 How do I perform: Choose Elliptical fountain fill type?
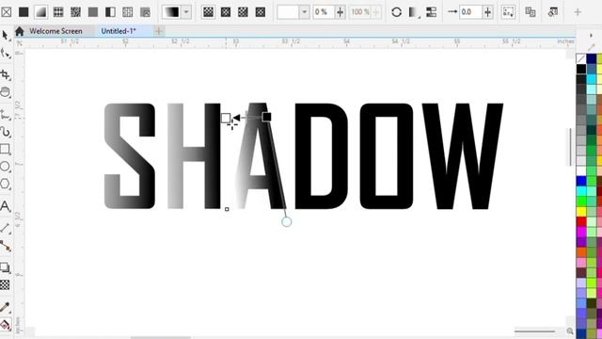pos(226,12)
